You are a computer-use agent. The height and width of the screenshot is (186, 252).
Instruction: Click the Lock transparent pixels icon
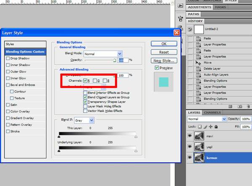tap(199, 126)
